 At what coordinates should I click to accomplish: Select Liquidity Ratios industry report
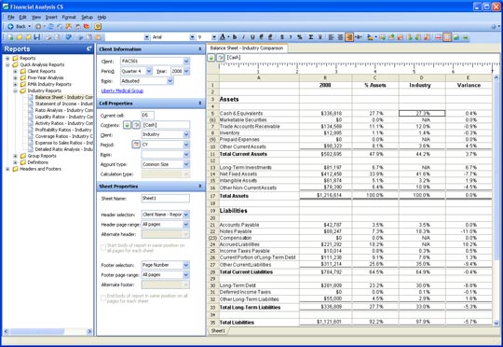(x=64, y=117)
